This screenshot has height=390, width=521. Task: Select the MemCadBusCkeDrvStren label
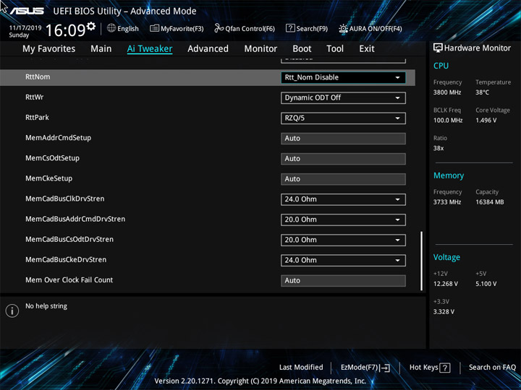tap(66, 259)
